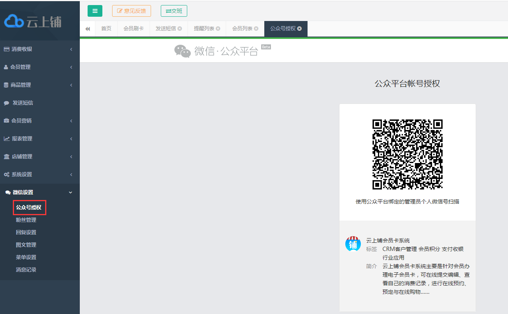The height and width of the screenshot is (314, 508).
Task: Click the 云上铺会员卡系统 app avatar icon
Action: click(x=353, y=244)
